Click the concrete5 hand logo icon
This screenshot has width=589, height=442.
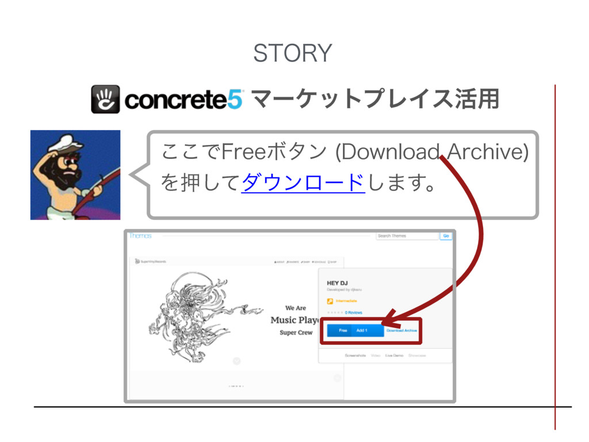click(x=106, y=99)
